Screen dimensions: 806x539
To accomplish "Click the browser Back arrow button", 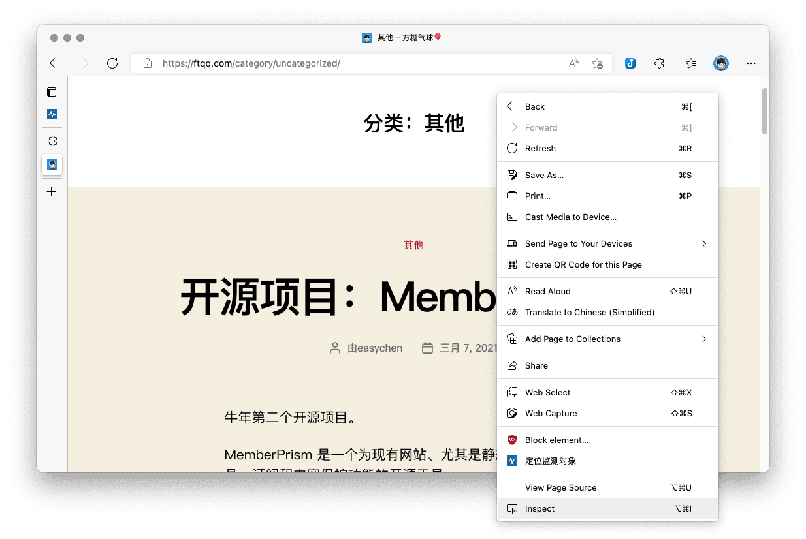I will pos(55,63).
